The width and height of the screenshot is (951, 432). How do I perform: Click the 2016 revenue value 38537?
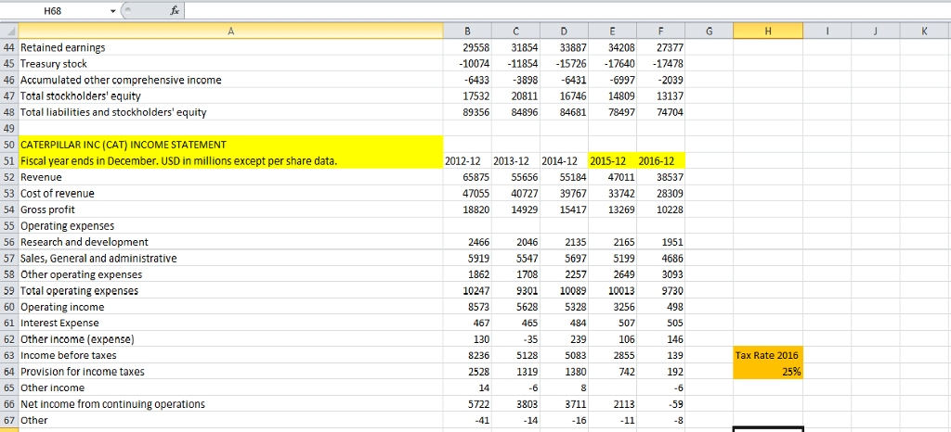click(x=660, y=177)
